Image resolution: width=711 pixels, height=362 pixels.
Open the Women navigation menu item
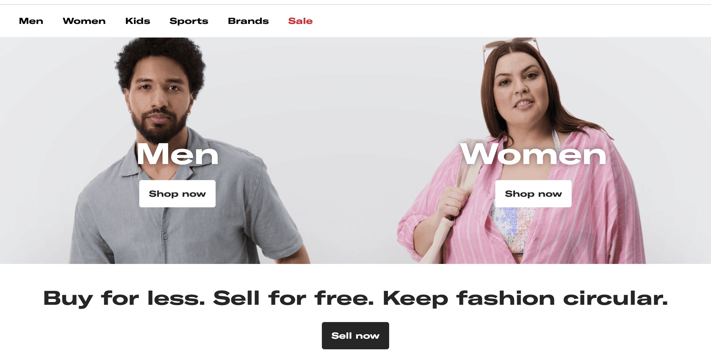click(84, 21)
